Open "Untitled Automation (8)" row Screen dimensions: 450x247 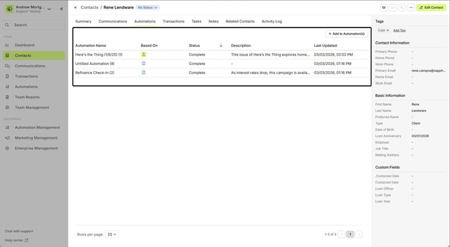[x=221, y=63]
